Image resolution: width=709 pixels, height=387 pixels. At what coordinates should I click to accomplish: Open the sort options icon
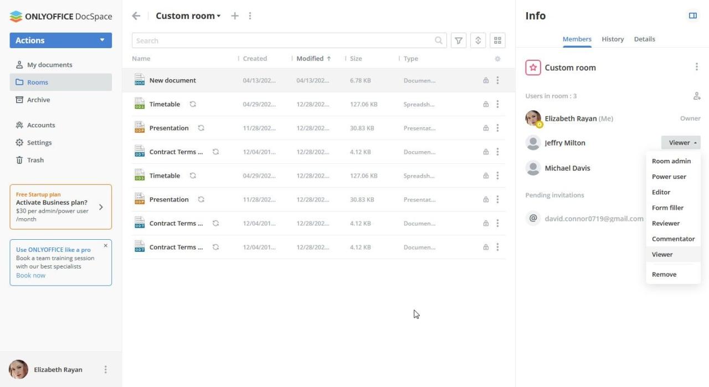(478, 40)
